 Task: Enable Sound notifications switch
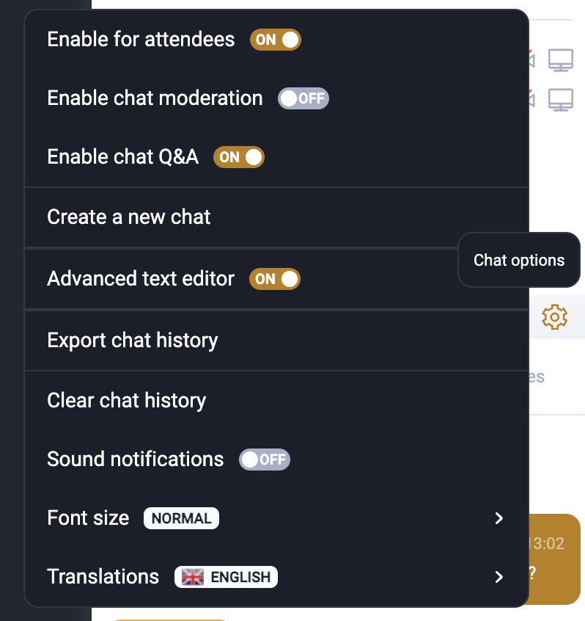pyautogui.click(x=265, y=460)
